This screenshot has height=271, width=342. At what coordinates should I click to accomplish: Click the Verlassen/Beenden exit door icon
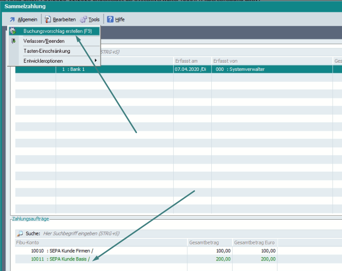[13, 41]
